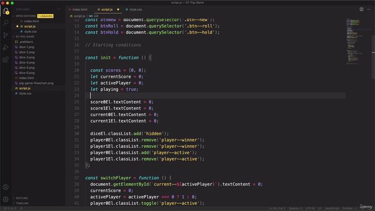Click 'switchPlayer' function name on line 37
This screenshot has width=375, height=211.
tap(116, 178)
